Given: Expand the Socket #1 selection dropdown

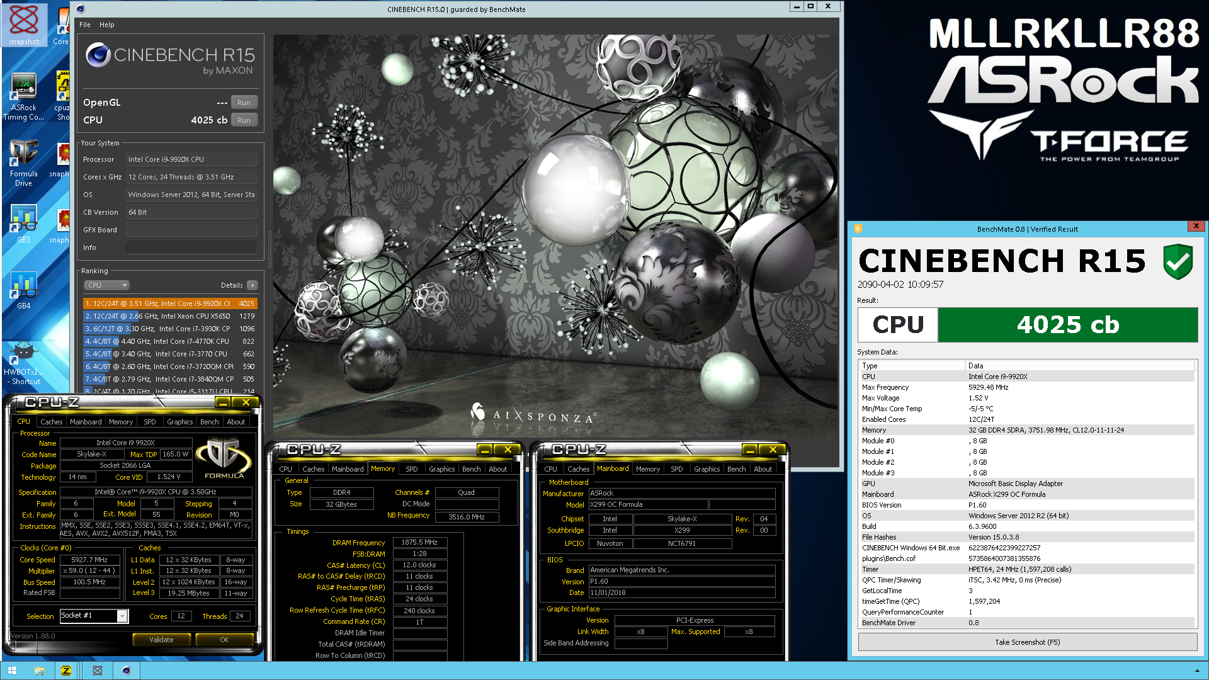Looking at the screenshot, I should pyautogui.click(x=123, y=616).
